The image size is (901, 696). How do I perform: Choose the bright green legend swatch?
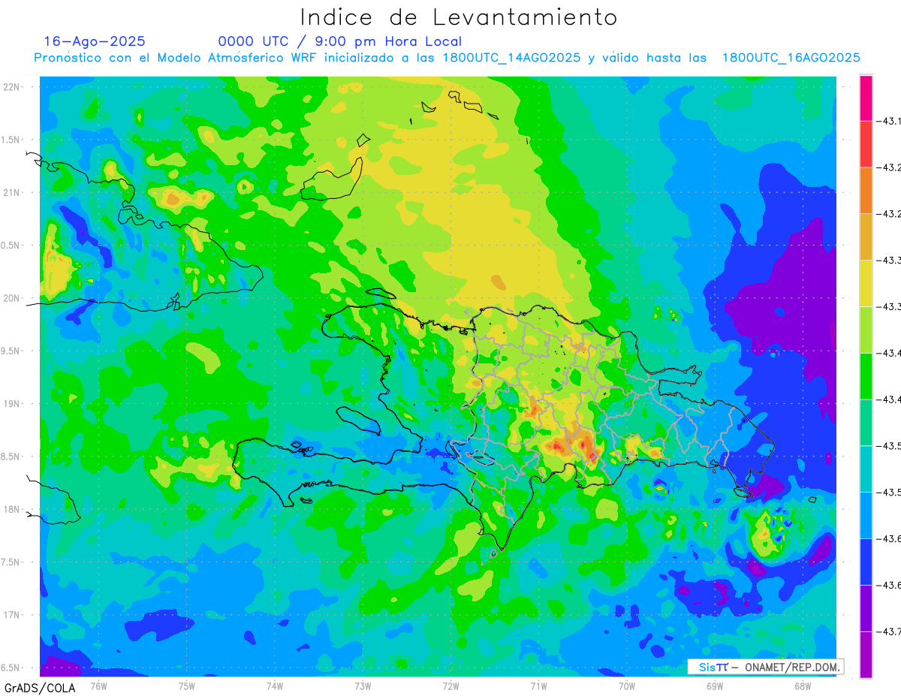[866, 376]
